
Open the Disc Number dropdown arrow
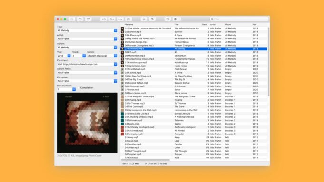74,89
